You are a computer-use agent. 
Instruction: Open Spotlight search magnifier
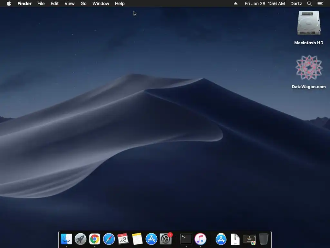click(309, 4)
